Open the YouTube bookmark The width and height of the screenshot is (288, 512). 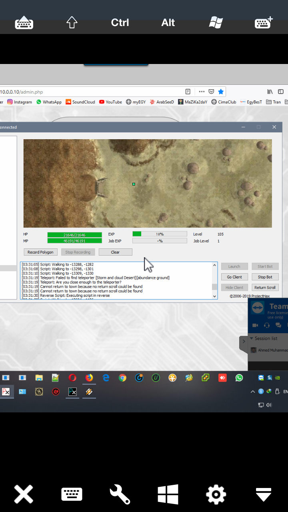click(x=111, y=102)
